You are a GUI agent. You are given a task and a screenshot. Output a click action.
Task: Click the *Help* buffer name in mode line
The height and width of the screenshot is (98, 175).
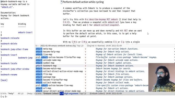click(11, 94)
